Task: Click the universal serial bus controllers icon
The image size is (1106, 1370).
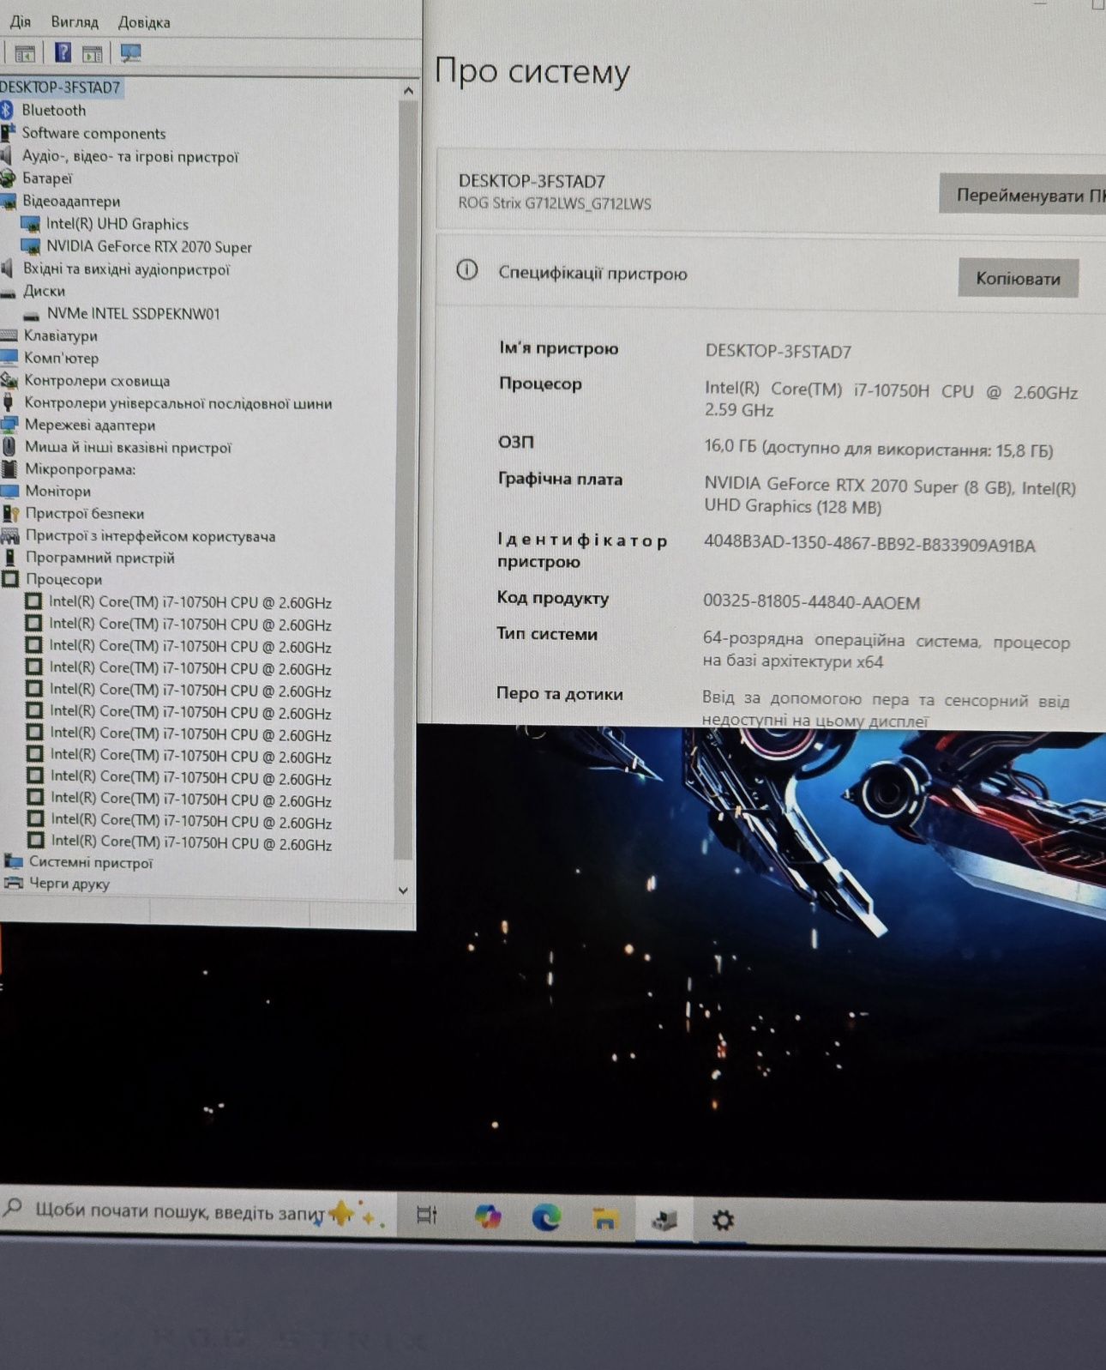Action: 9,402
